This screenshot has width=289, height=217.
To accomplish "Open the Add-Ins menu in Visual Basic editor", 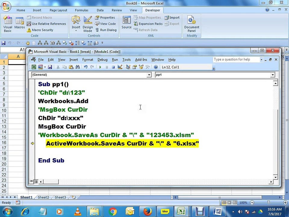I will pos(141,60).
